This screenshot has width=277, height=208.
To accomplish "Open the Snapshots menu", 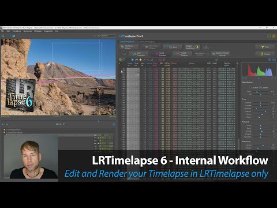I will pyautogui.click(x=48, y=31).
